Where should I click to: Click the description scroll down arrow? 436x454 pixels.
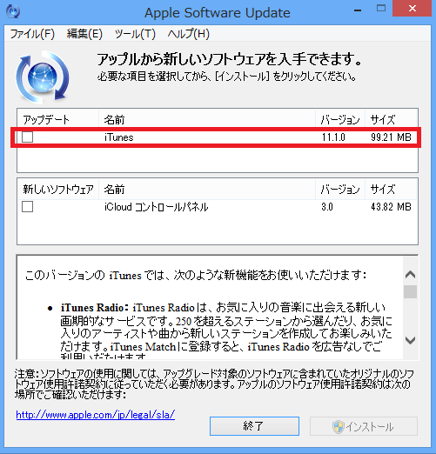pos(410,340)
